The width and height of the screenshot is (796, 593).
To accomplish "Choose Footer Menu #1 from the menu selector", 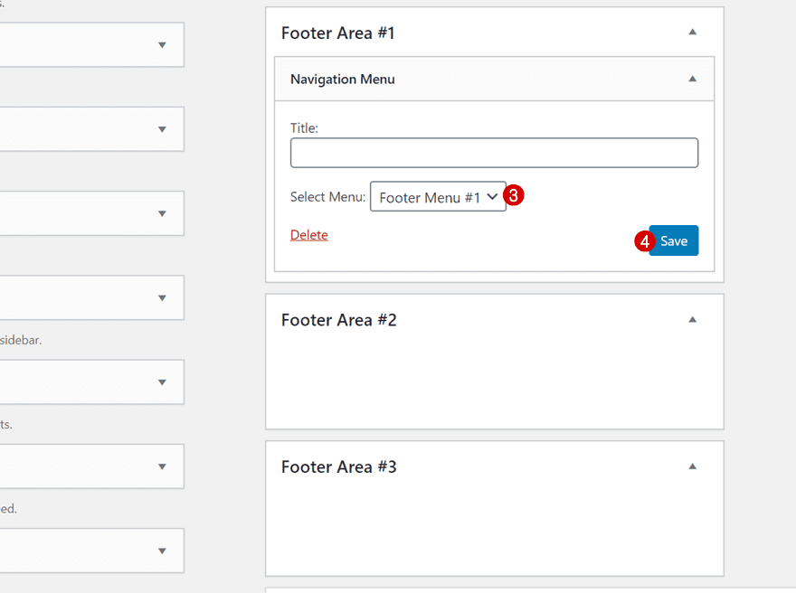I will click(x=438, y=196).
